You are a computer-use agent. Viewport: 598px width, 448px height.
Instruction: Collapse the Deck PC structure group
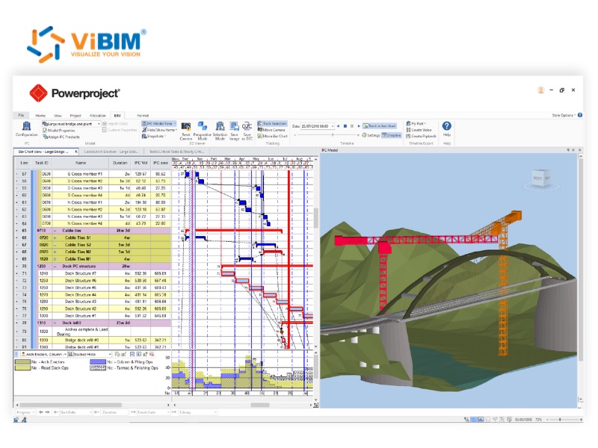coord(55,267)
